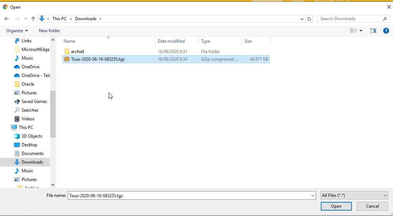This screenshot has width=393, height=216.
Task: Click the OneDrive - Tele cloud icon
Action: click(x=17, y=75)
